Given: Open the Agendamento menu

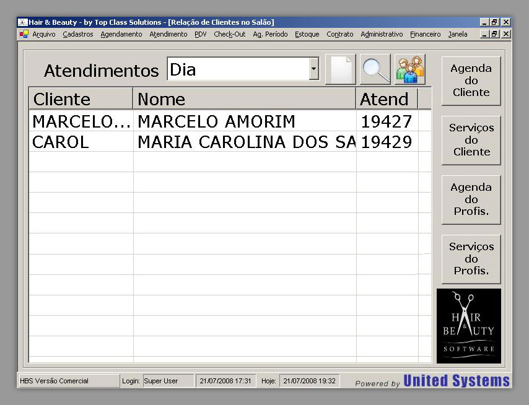Looking at the screenshot, I should (121, 34).
